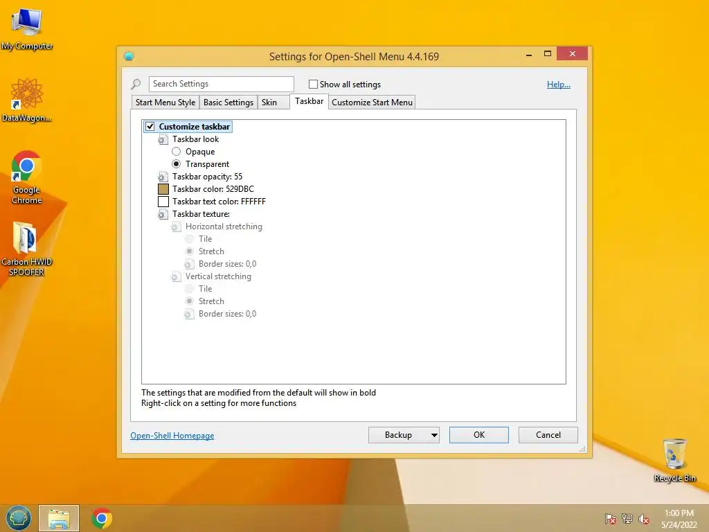Image resolution: width=709 pixels, height=532 pixels.
Task: Select the Vertical stretching row label
Action: [218, 276]
